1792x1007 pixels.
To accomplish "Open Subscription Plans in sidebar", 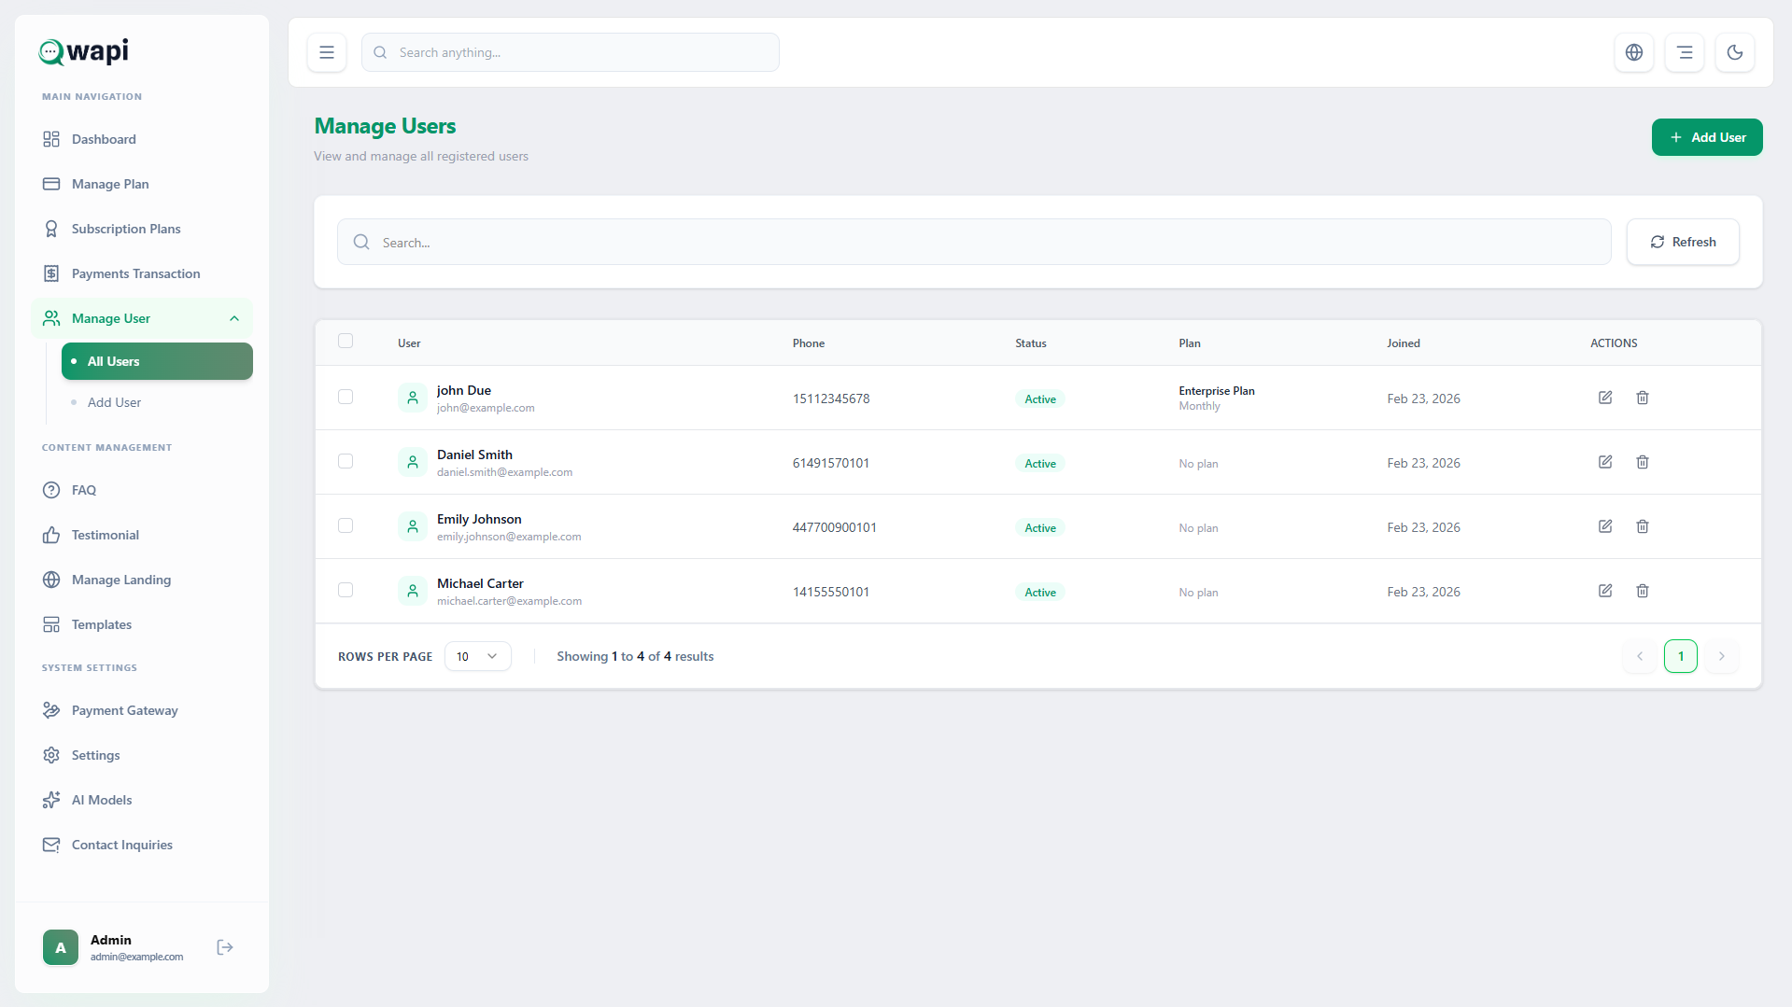I will coord(126,229).
